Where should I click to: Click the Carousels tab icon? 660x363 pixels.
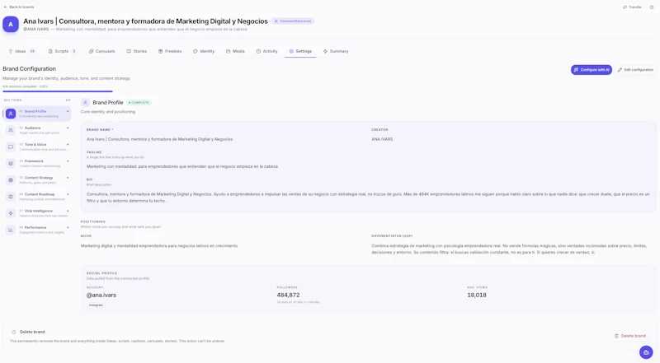[91, 51]
